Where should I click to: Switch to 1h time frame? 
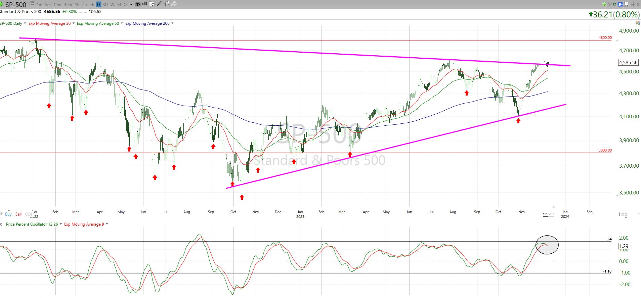tap(77, 5)
